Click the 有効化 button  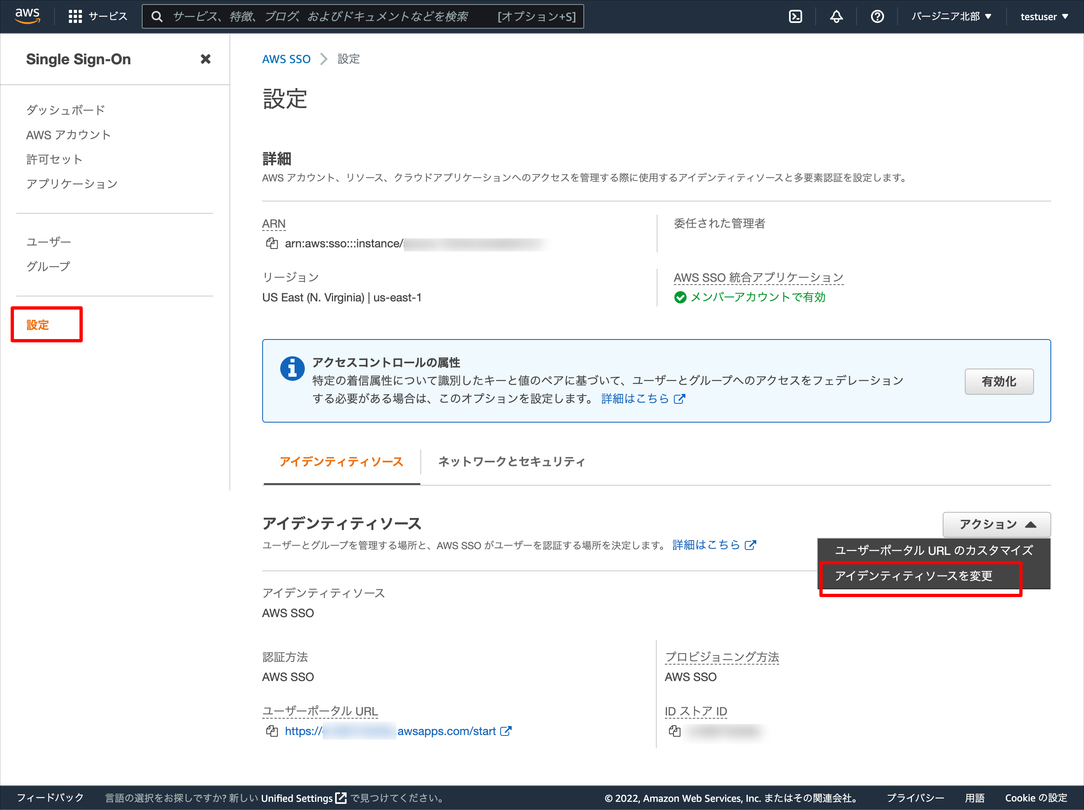pyautogui.click(x=999, y=382)
